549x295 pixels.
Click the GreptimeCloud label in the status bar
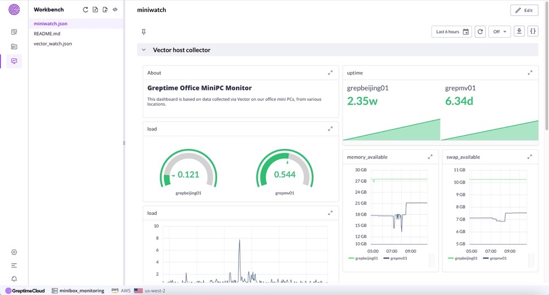tap(29, 291)
